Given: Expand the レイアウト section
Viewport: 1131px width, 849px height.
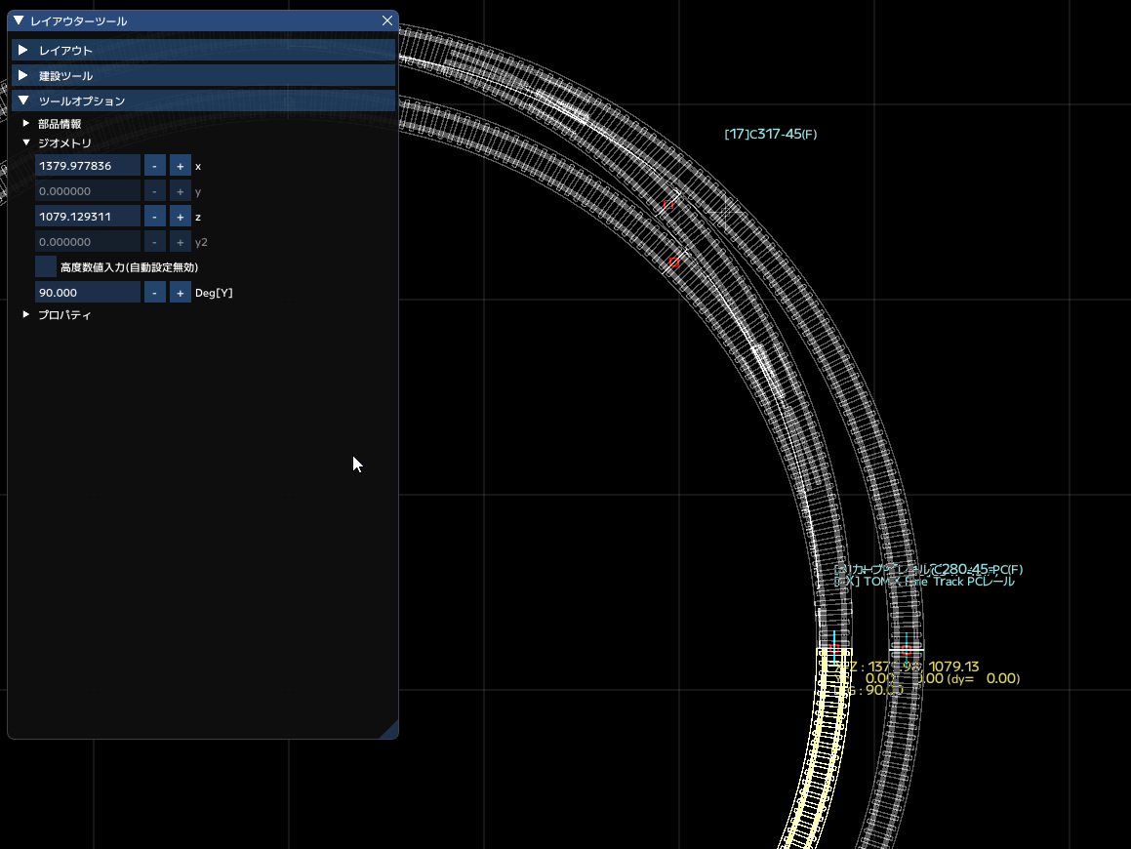Looking at the screenshot, I should tap(203, 50).
